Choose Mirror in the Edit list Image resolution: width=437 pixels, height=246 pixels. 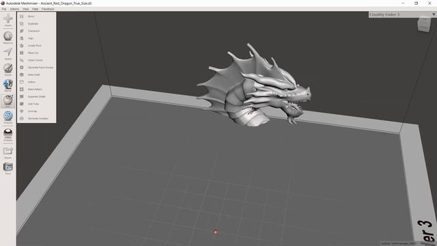31,16
